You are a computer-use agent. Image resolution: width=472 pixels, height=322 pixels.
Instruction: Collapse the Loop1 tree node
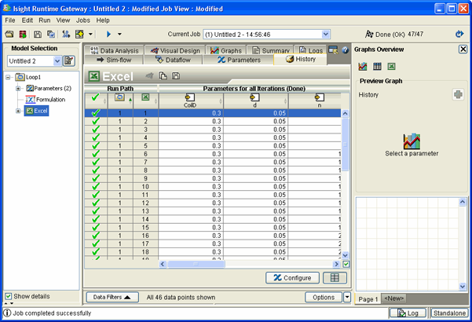(x=9, y=78)
